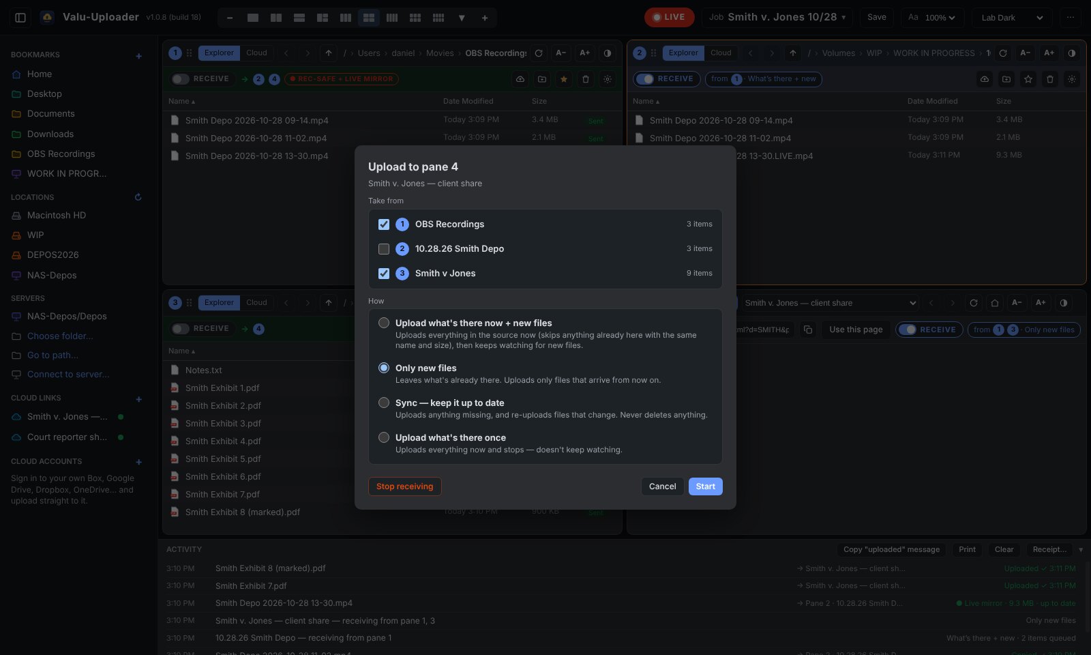Expand the layout options triangle dropdown
Viewport: 1091px width, 655px height.
click(x=462, y=18)
